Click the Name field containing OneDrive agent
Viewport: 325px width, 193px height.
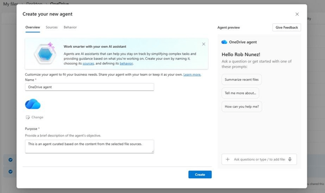89,87
